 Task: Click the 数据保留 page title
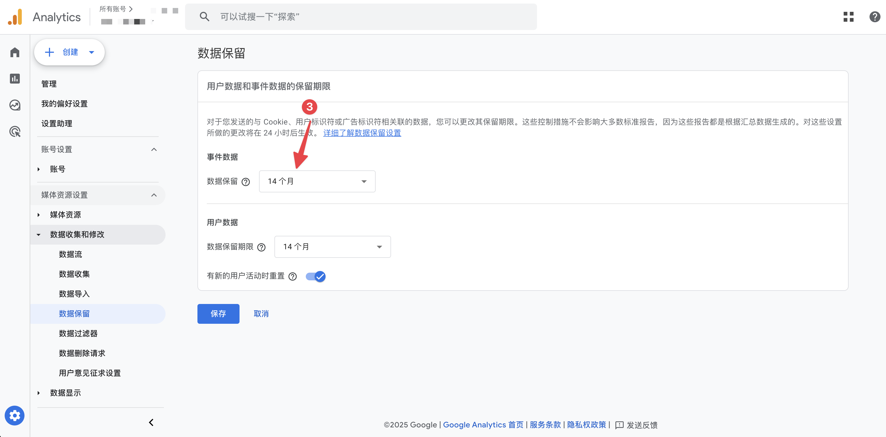pos(221,53)
